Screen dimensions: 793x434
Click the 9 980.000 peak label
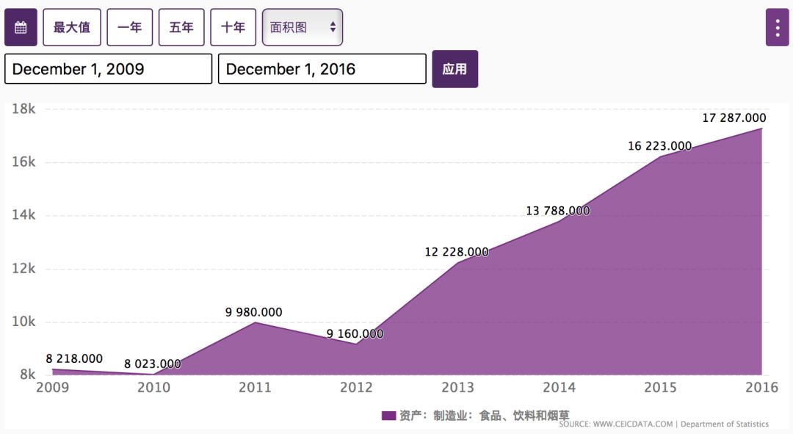click(253, 313)
